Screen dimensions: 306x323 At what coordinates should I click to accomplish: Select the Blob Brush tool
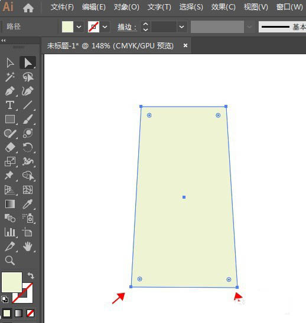(28, 133)
